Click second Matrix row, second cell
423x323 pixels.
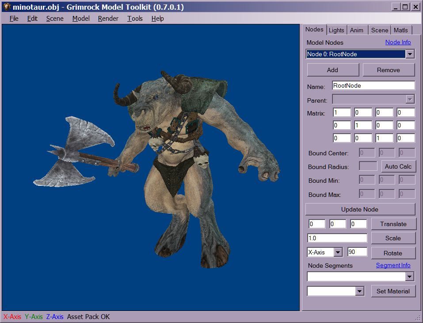pyautogui.click(x=363, y=125)
